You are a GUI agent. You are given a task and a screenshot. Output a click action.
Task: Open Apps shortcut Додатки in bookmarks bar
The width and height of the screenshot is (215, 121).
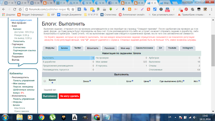click(9, 14)
